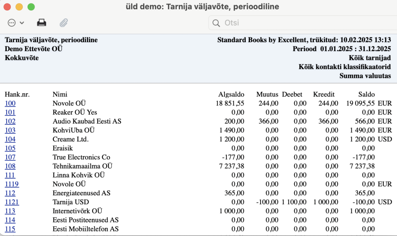This screenshot has width=397, height=236.
Task: Focus the Otsi search field
Action: click(302, 23)
